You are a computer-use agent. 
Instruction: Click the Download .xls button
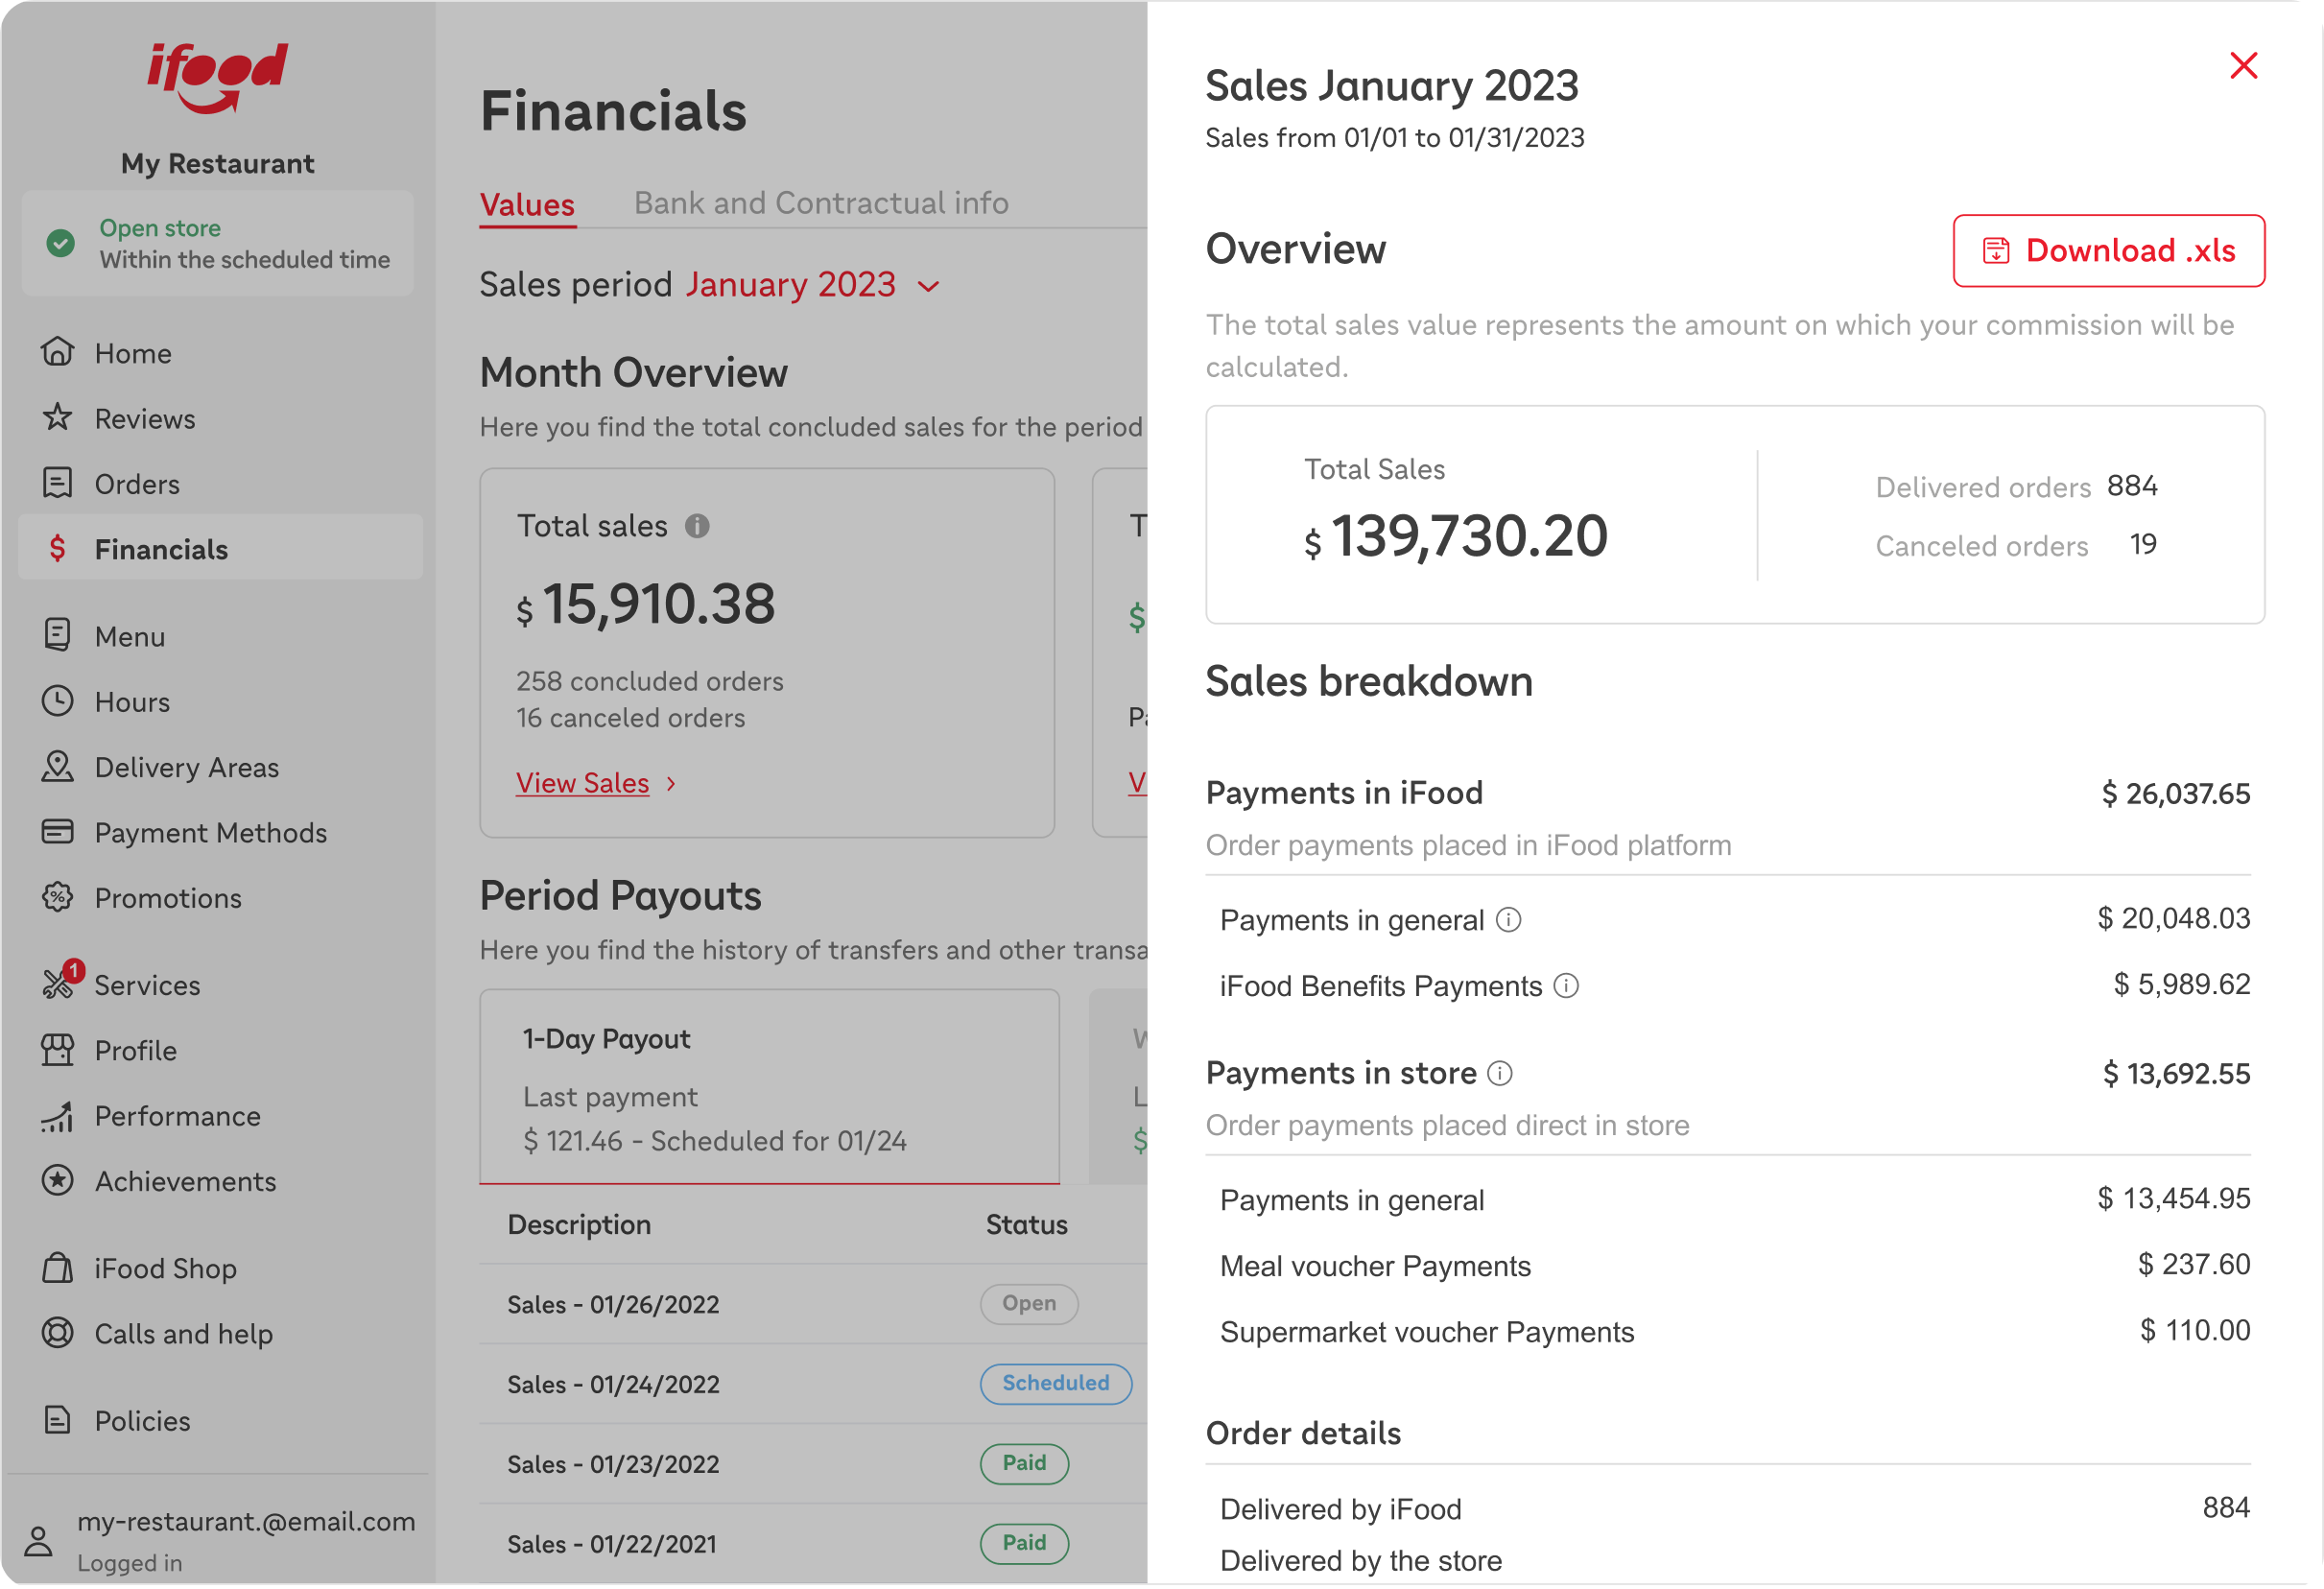2108,251
